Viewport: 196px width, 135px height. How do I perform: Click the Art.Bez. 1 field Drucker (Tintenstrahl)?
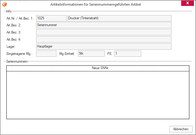click(119, 18)
